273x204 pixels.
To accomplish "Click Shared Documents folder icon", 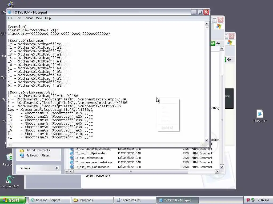I will pos(22,150).
